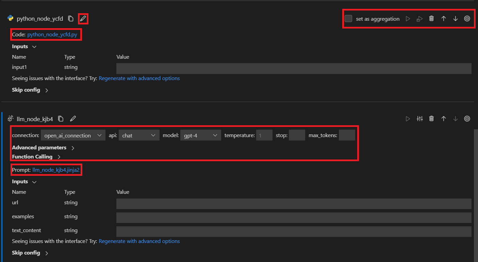The height and width of the screenshot is (262, 478).
Task: Delete the llm_node_kjb4 node
Action: [431, 119]
